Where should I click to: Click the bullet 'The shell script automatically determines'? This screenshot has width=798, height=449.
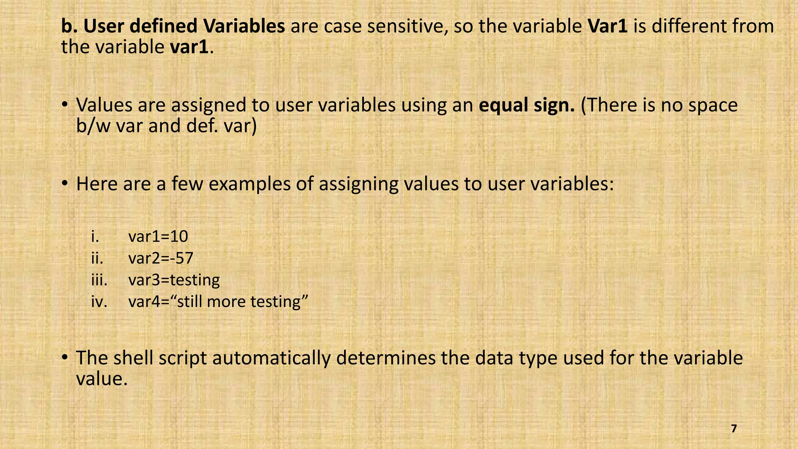(x=410, y=368)
